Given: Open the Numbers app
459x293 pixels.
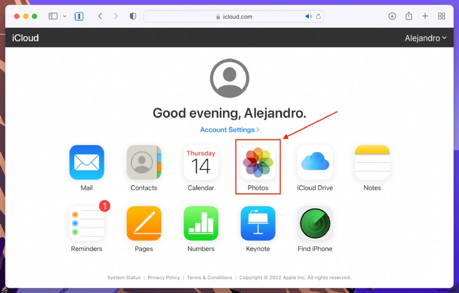Looking at the screenshot, I should (x=201, y=224).
